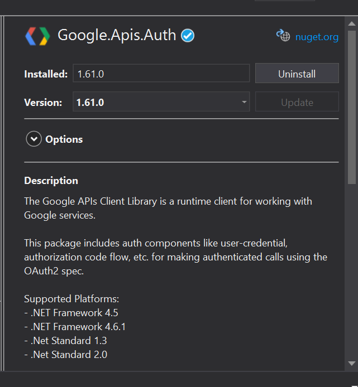Click the Description heading
The image size is (358, 387).
click(51, 181)
